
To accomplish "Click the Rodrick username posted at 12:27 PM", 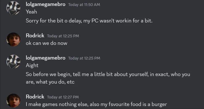I will pos(35,97).
